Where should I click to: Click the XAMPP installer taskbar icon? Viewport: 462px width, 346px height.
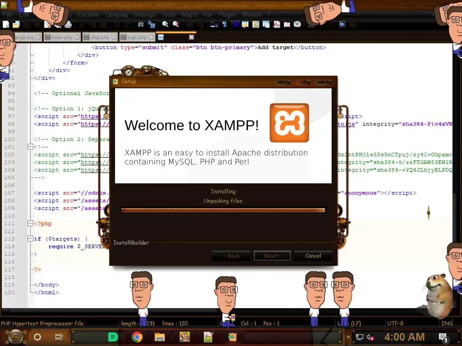[x=232, y=337]
